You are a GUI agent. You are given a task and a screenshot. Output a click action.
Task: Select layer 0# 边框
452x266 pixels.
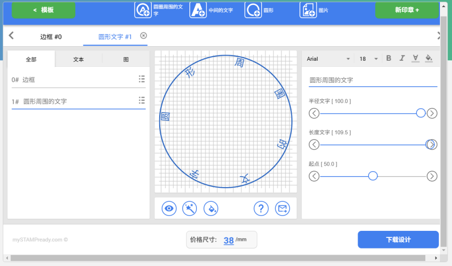pyautogui.click(x=78, y=80)
